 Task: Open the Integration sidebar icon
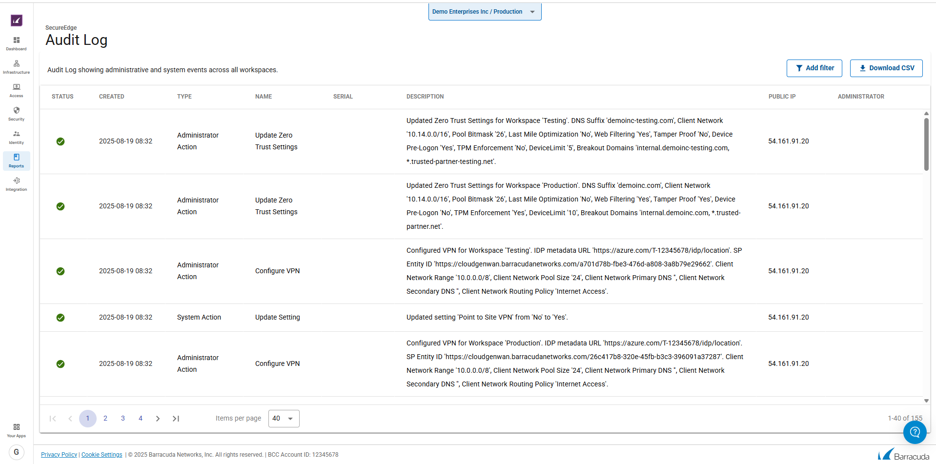pos(17,183)
